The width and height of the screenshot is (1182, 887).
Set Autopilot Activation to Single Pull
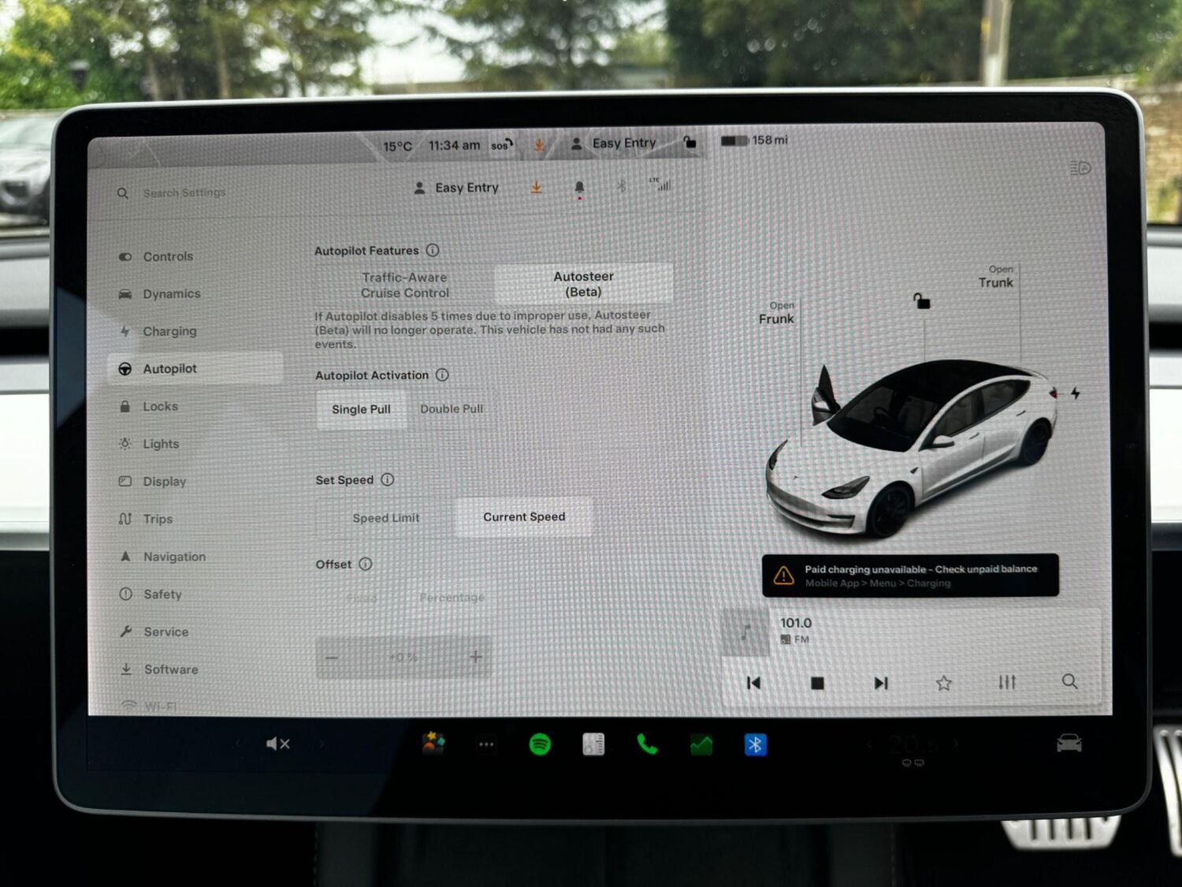click(x=361, y=409)
